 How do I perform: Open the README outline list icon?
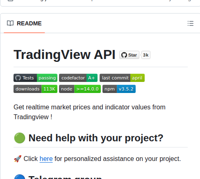tap(191, 23)
